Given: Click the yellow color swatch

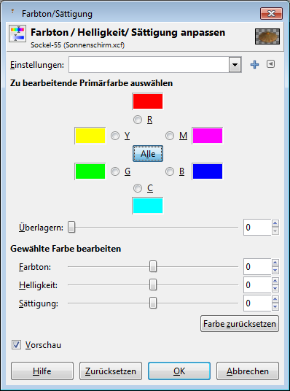Looking at the screenshot, I should coord(90,136).
